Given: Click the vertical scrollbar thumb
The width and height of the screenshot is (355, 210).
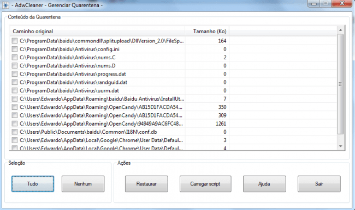Looking at the screenshot, I should point(340,84).
